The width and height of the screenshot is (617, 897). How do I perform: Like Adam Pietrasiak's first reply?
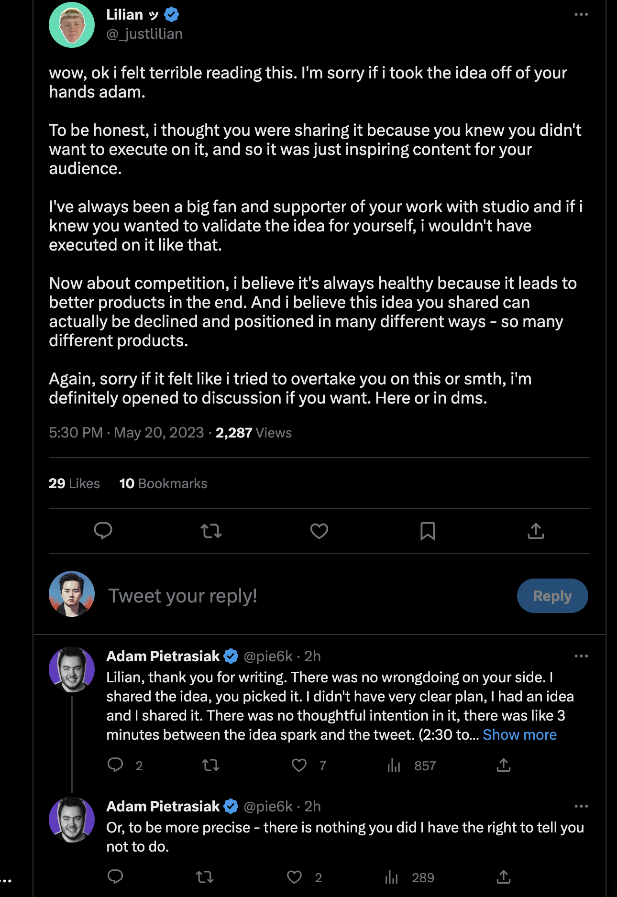[x=299, y=766]
